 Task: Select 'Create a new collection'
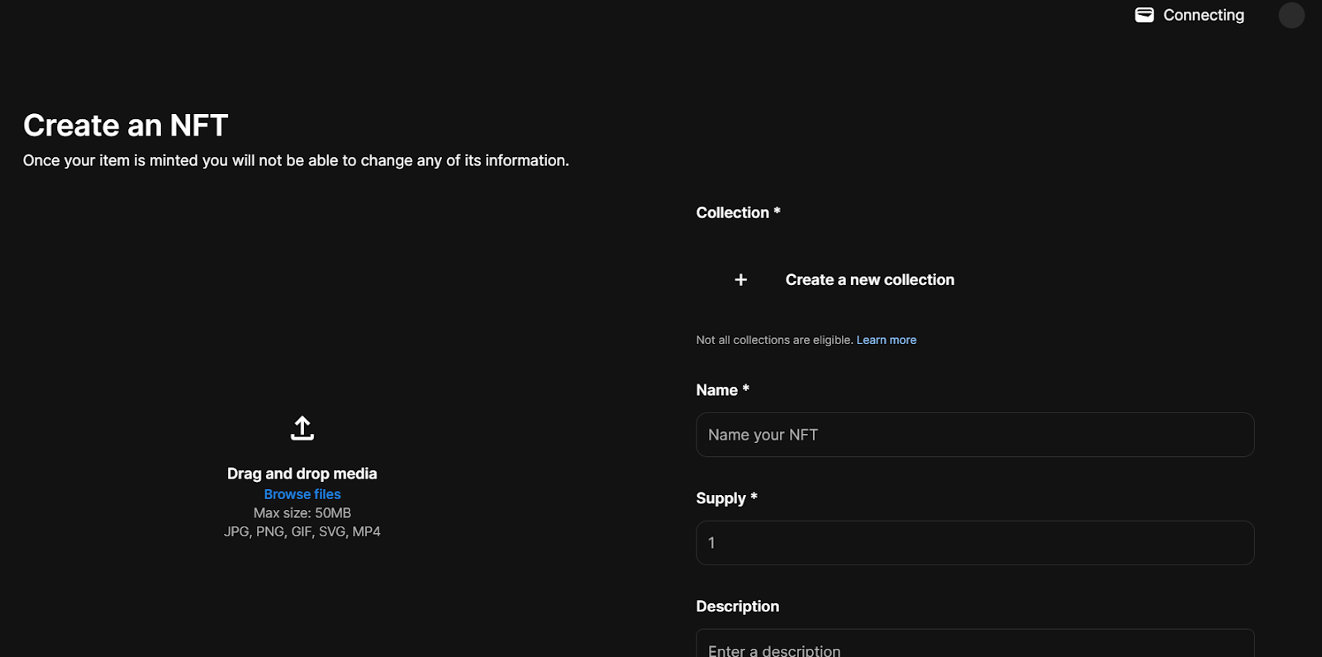click(x=869, y=280)
